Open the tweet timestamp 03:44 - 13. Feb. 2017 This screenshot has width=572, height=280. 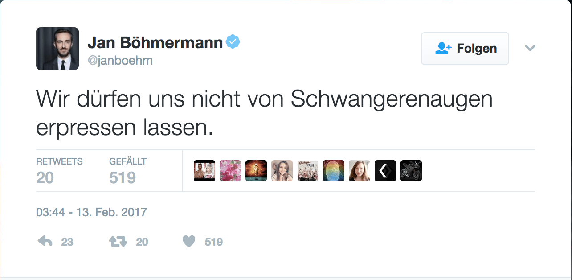point(91,212)
